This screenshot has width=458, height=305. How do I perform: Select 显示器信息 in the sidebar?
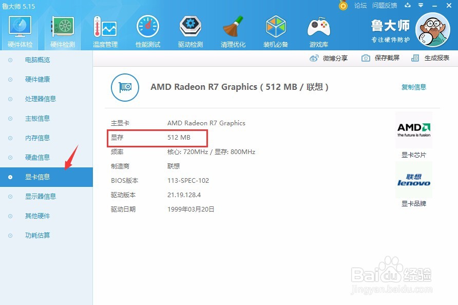(x=46, y=196)
